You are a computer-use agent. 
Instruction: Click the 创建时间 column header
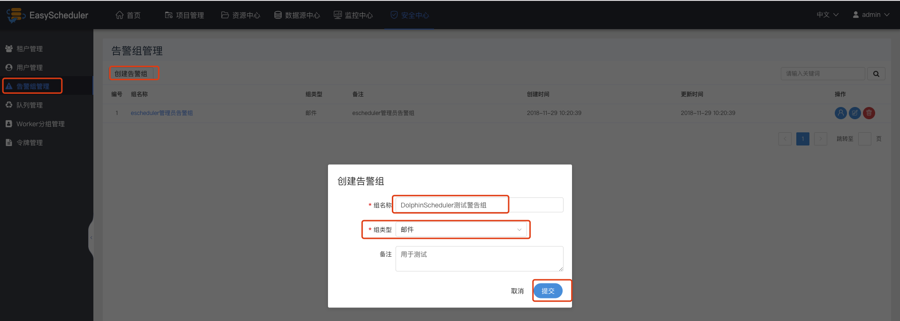pyautogui.click(x=538, y=94)
